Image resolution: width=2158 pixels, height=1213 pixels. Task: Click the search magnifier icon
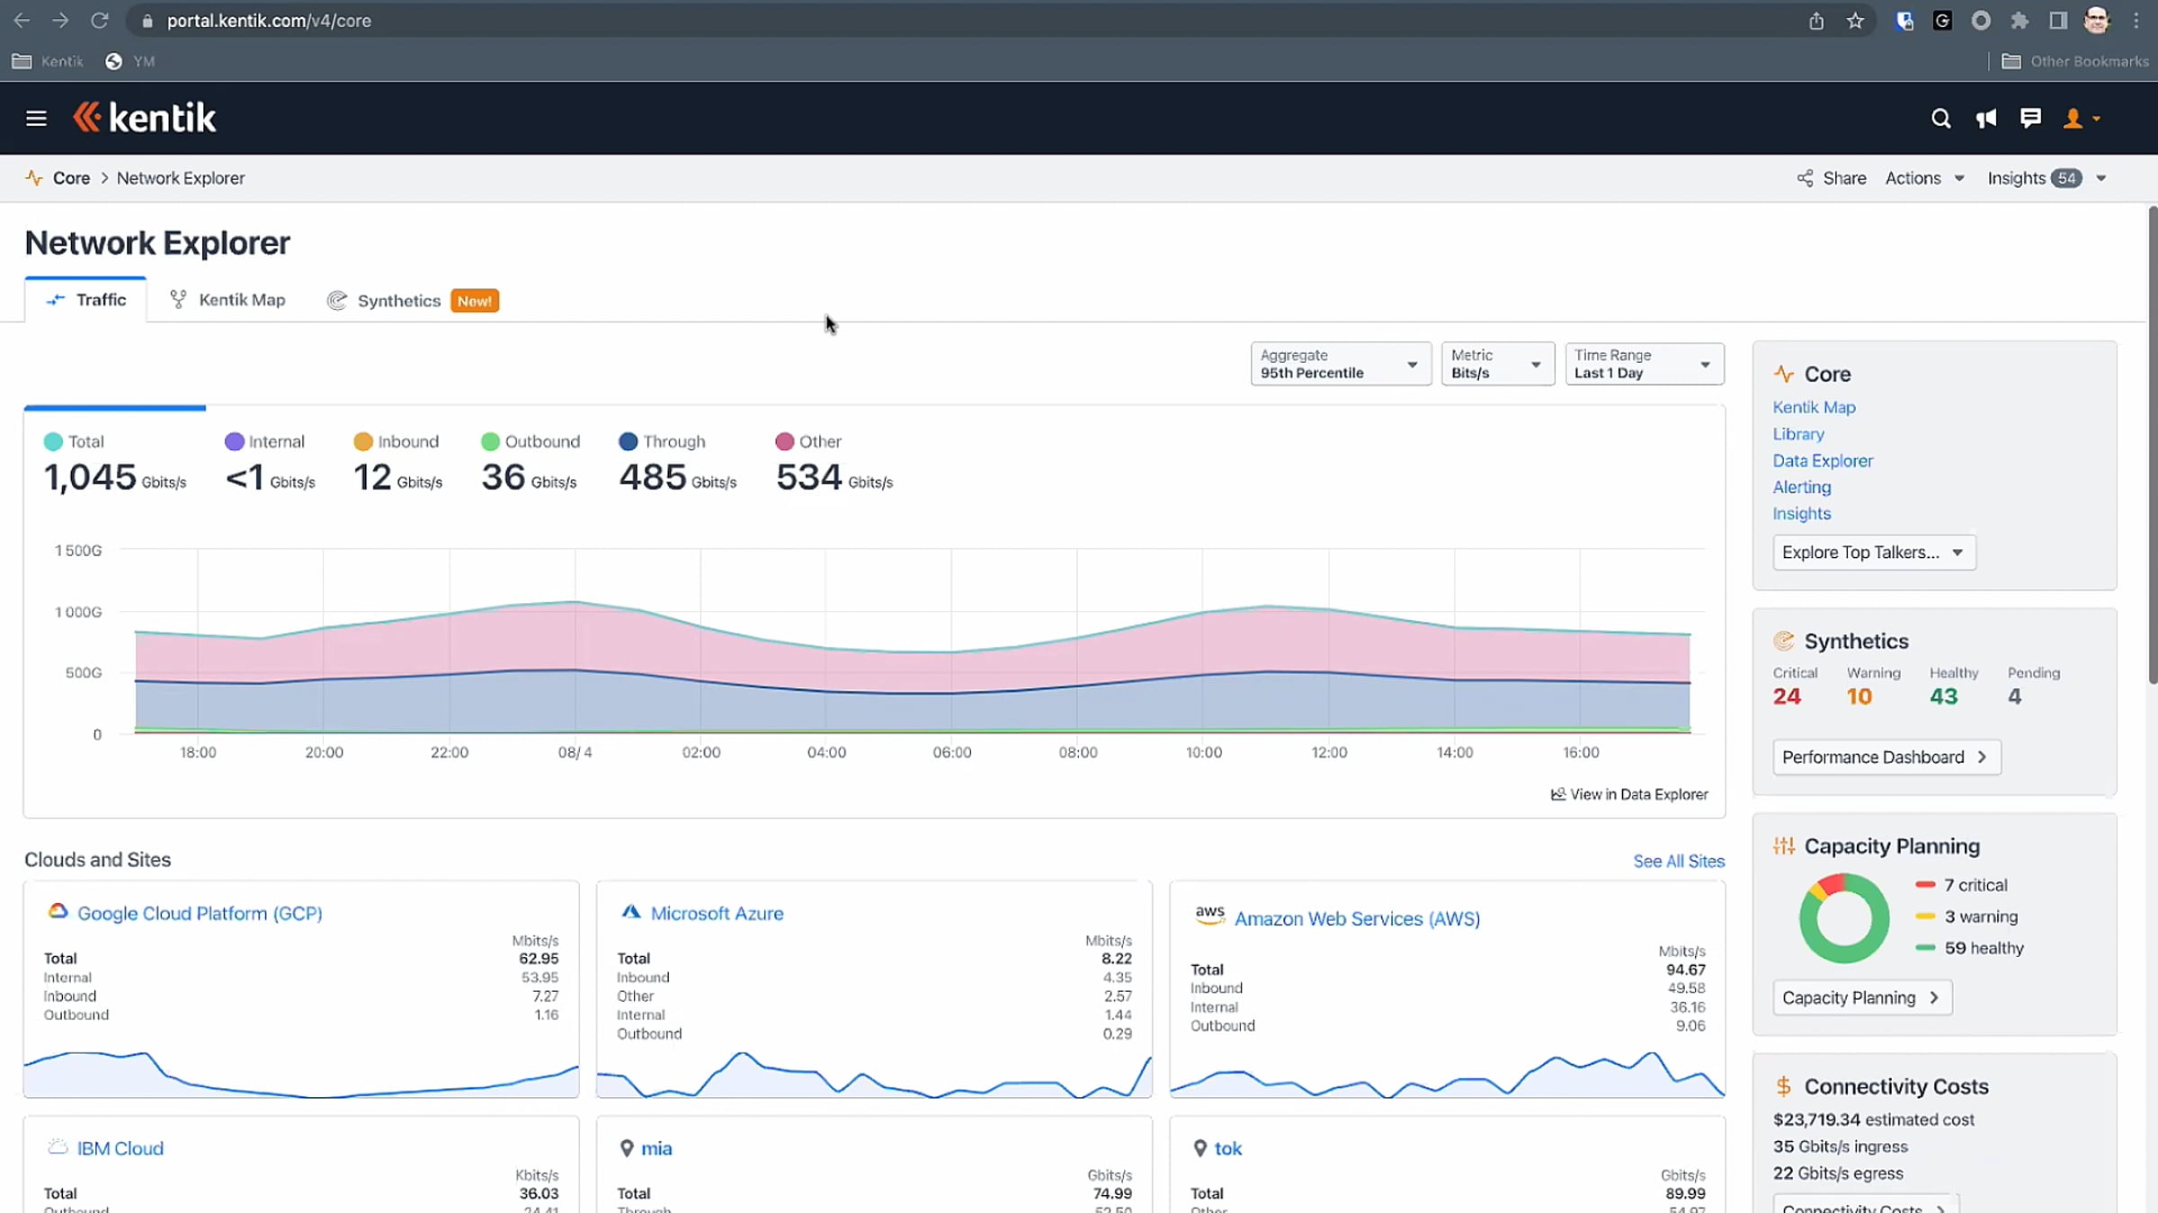pos(1940,119)
